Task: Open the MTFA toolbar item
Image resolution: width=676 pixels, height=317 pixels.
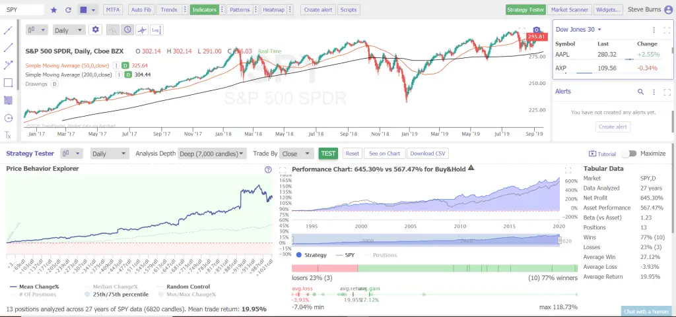Action: [x=114, y=9]
